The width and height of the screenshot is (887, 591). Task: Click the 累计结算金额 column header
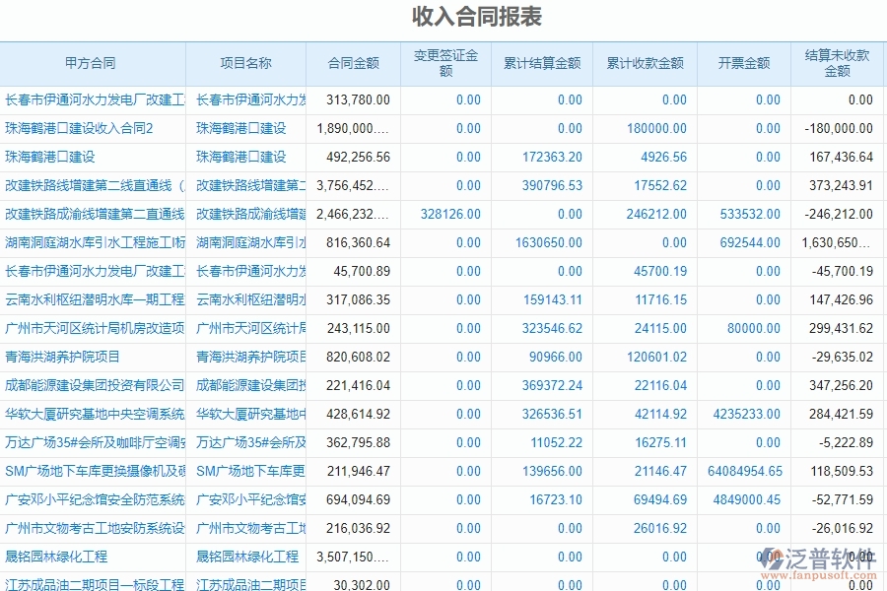click(x=541, y=62)
